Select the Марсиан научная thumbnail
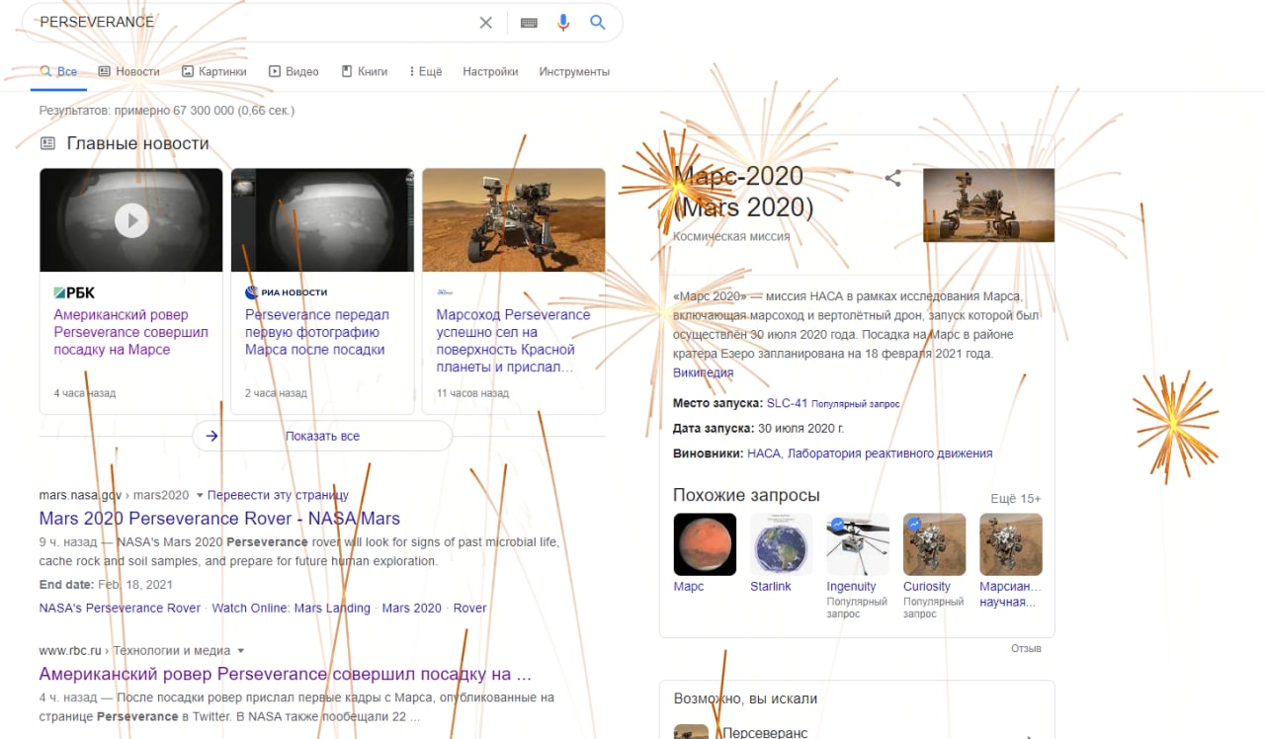This screenshot has height=739, width=1265. (x=1011, y=544)
